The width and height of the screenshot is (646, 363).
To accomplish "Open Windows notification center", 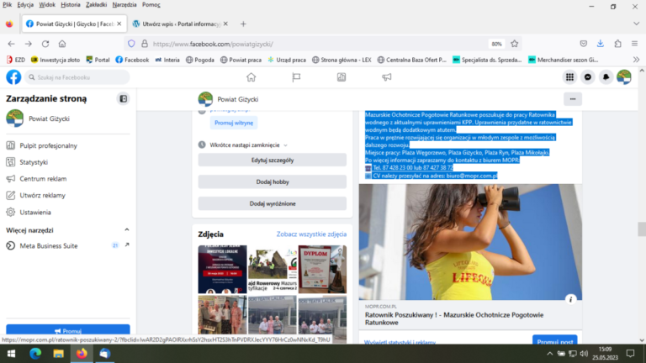I will point(630,354).
